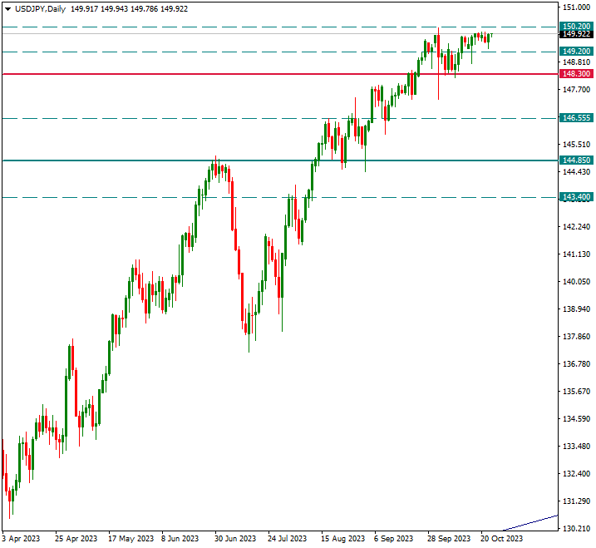Click the 146.555 level label
596x548 pixels.
[576, 118]
